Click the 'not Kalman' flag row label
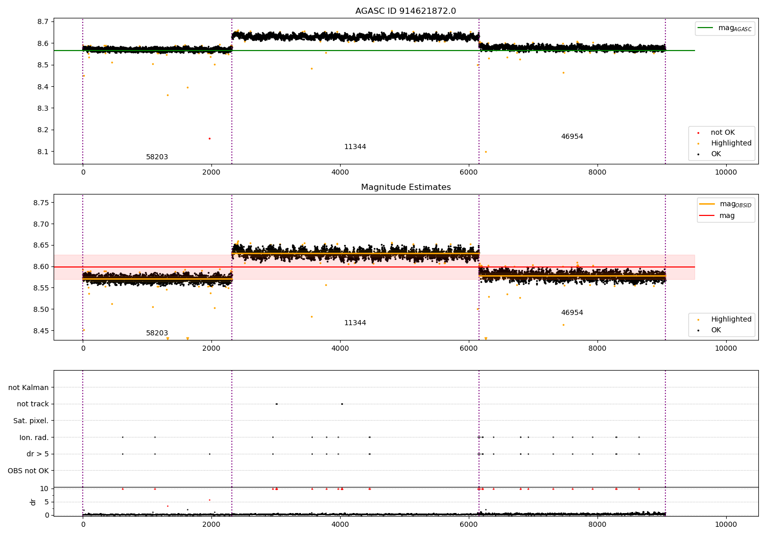This screenshot has height=536, width=766. pos(29,387)
